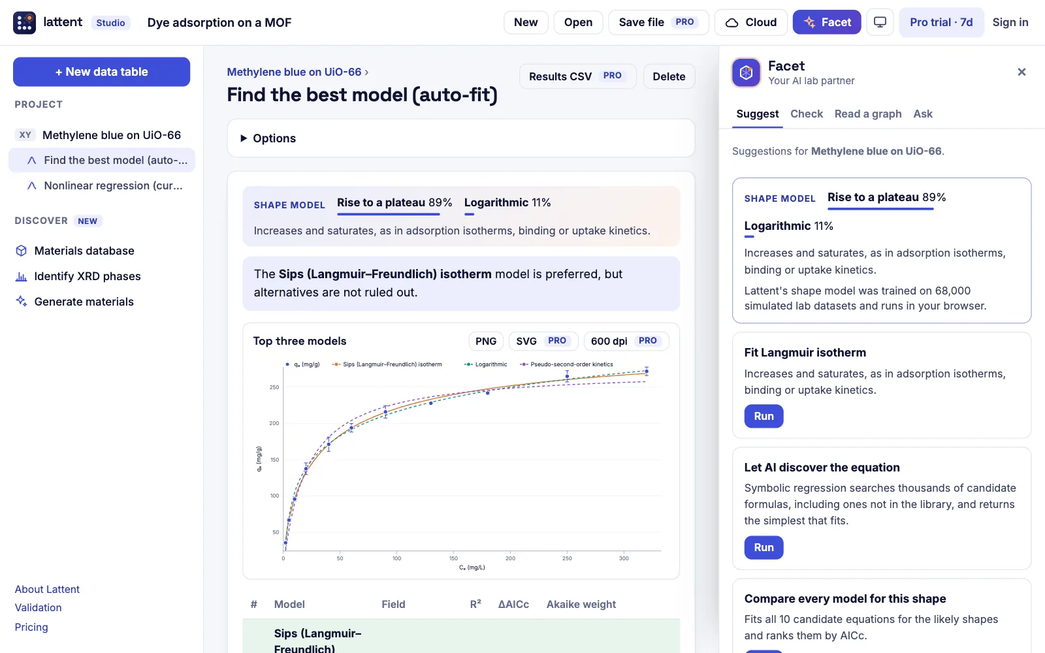Image resolution: width=1045 pixels, height=653 pixels.
Task: Click Save file PRO button
Action: (658, 22)
